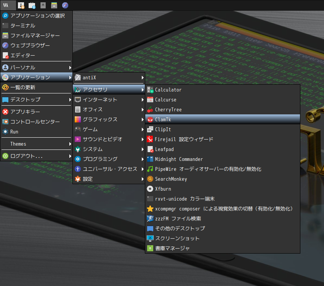
Task: Expand the デスクトップ submenu
Action: pos(37,100)
